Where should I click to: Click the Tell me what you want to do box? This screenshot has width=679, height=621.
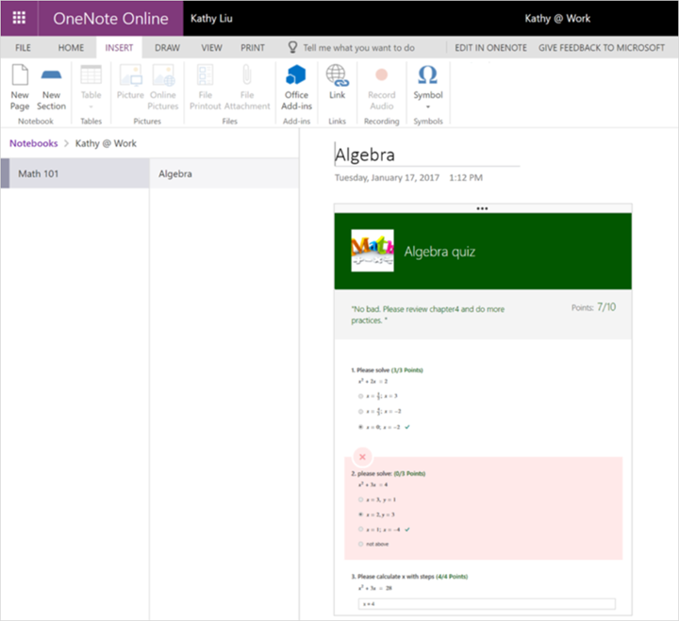coord(358,48)
